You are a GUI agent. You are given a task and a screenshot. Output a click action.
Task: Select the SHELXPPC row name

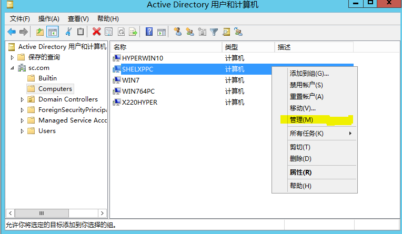[138, 69]
